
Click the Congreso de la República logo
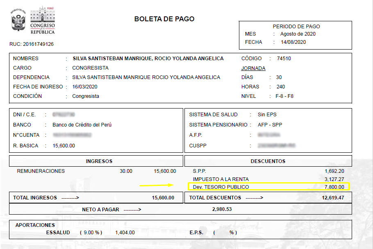[43, 20]
